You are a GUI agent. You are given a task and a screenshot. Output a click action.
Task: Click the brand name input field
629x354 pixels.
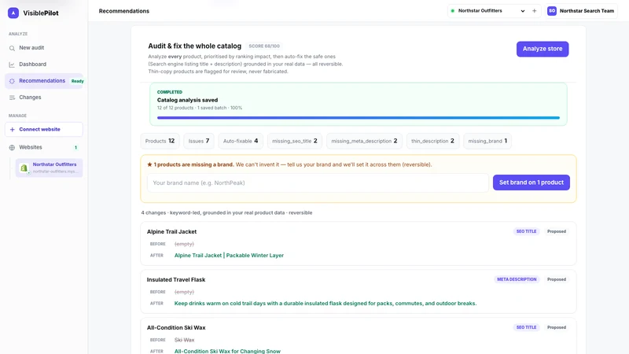(x=318, y=183)
